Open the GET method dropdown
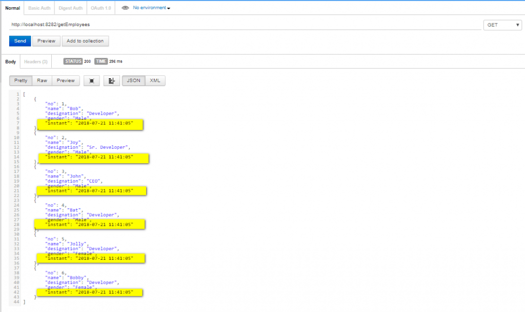Screen dimensions: 525x312 tap(502, 25)
